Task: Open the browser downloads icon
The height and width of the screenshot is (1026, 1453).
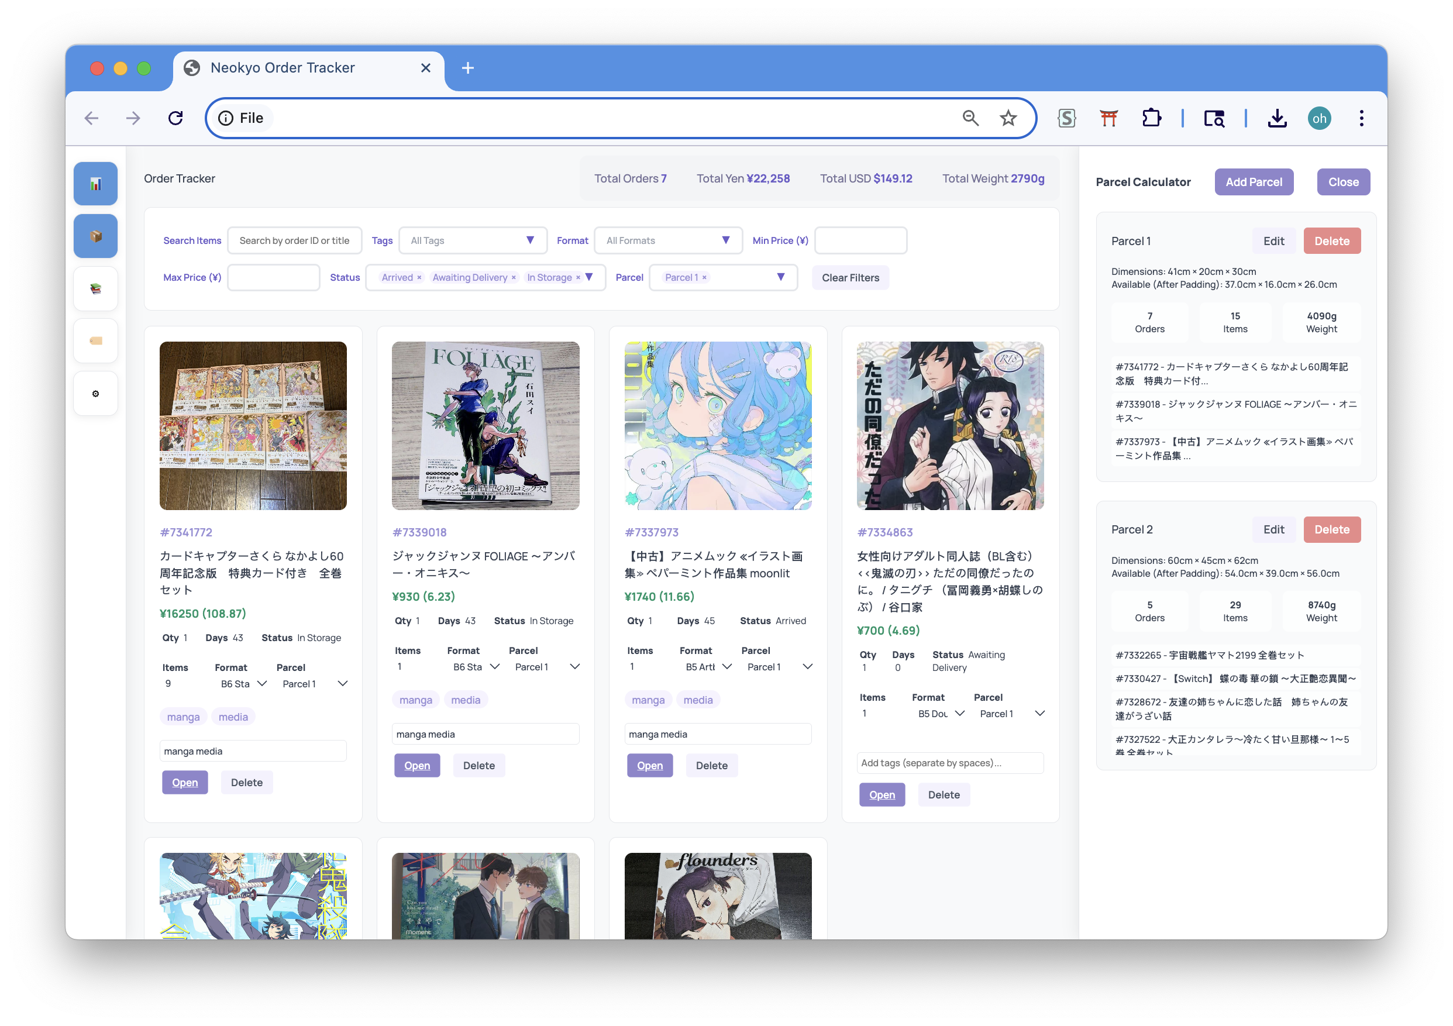Action: pyautogui.click(x=1277, y=118)
